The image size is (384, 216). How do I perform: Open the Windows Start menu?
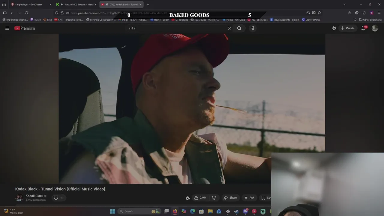click(112, 211)
